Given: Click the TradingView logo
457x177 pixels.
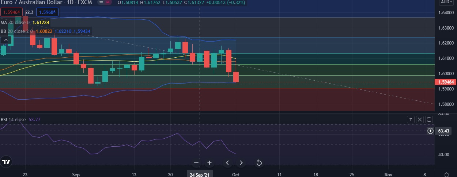Looking at the screenshot, I should click(x=5, y=162).
